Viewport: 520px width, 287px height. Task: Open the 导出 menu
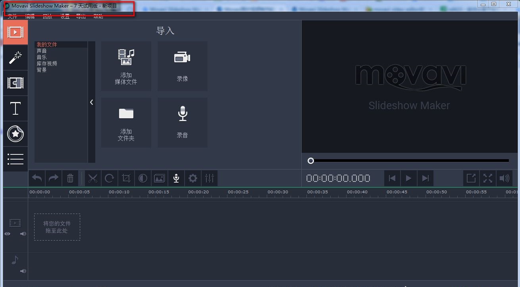[81, 16]
